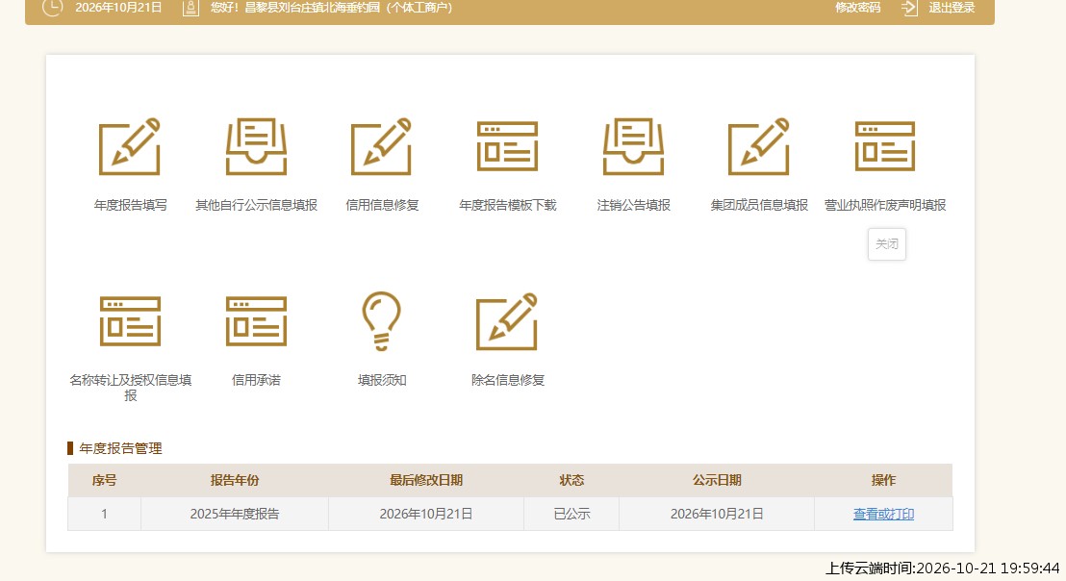Image resolution: width=1066 pixels, height=581 pixels.
Task: Open the 注销公告填报 inbox icon
Action: click(634, 146)
